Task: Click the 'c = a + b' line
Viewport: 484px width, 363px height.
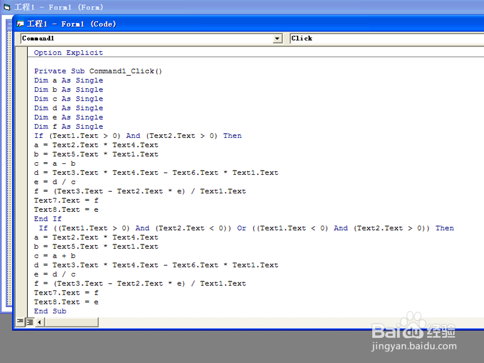Action: [x=54, y=255]
